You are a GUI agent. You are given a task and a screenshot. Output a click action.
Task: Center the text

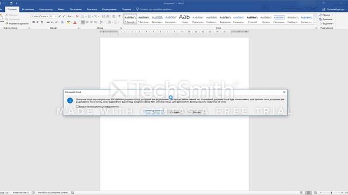87,22
